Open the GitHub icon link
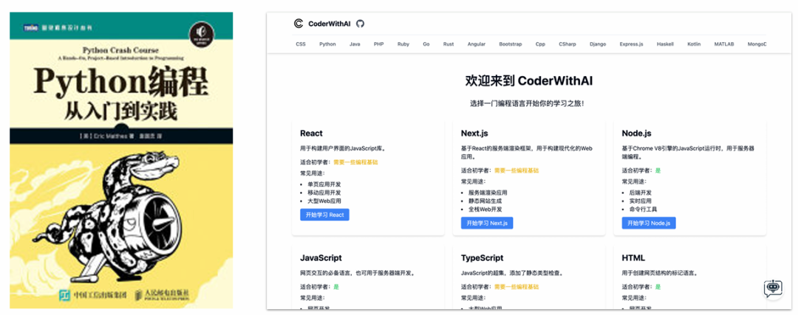Screen dimensions: 798x315 (361, 24)
